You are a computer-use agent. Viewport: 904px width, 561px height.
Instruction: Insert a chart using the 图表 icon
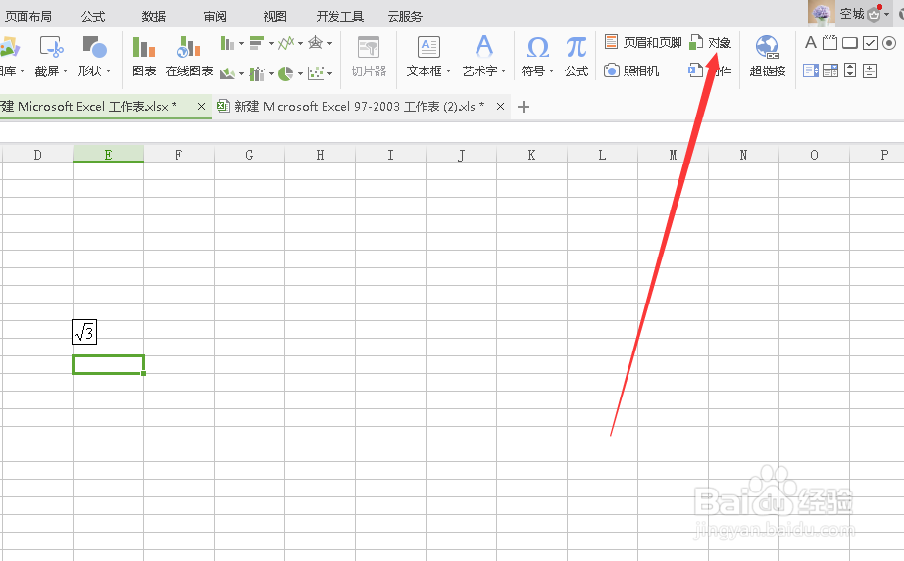[144, 47]
